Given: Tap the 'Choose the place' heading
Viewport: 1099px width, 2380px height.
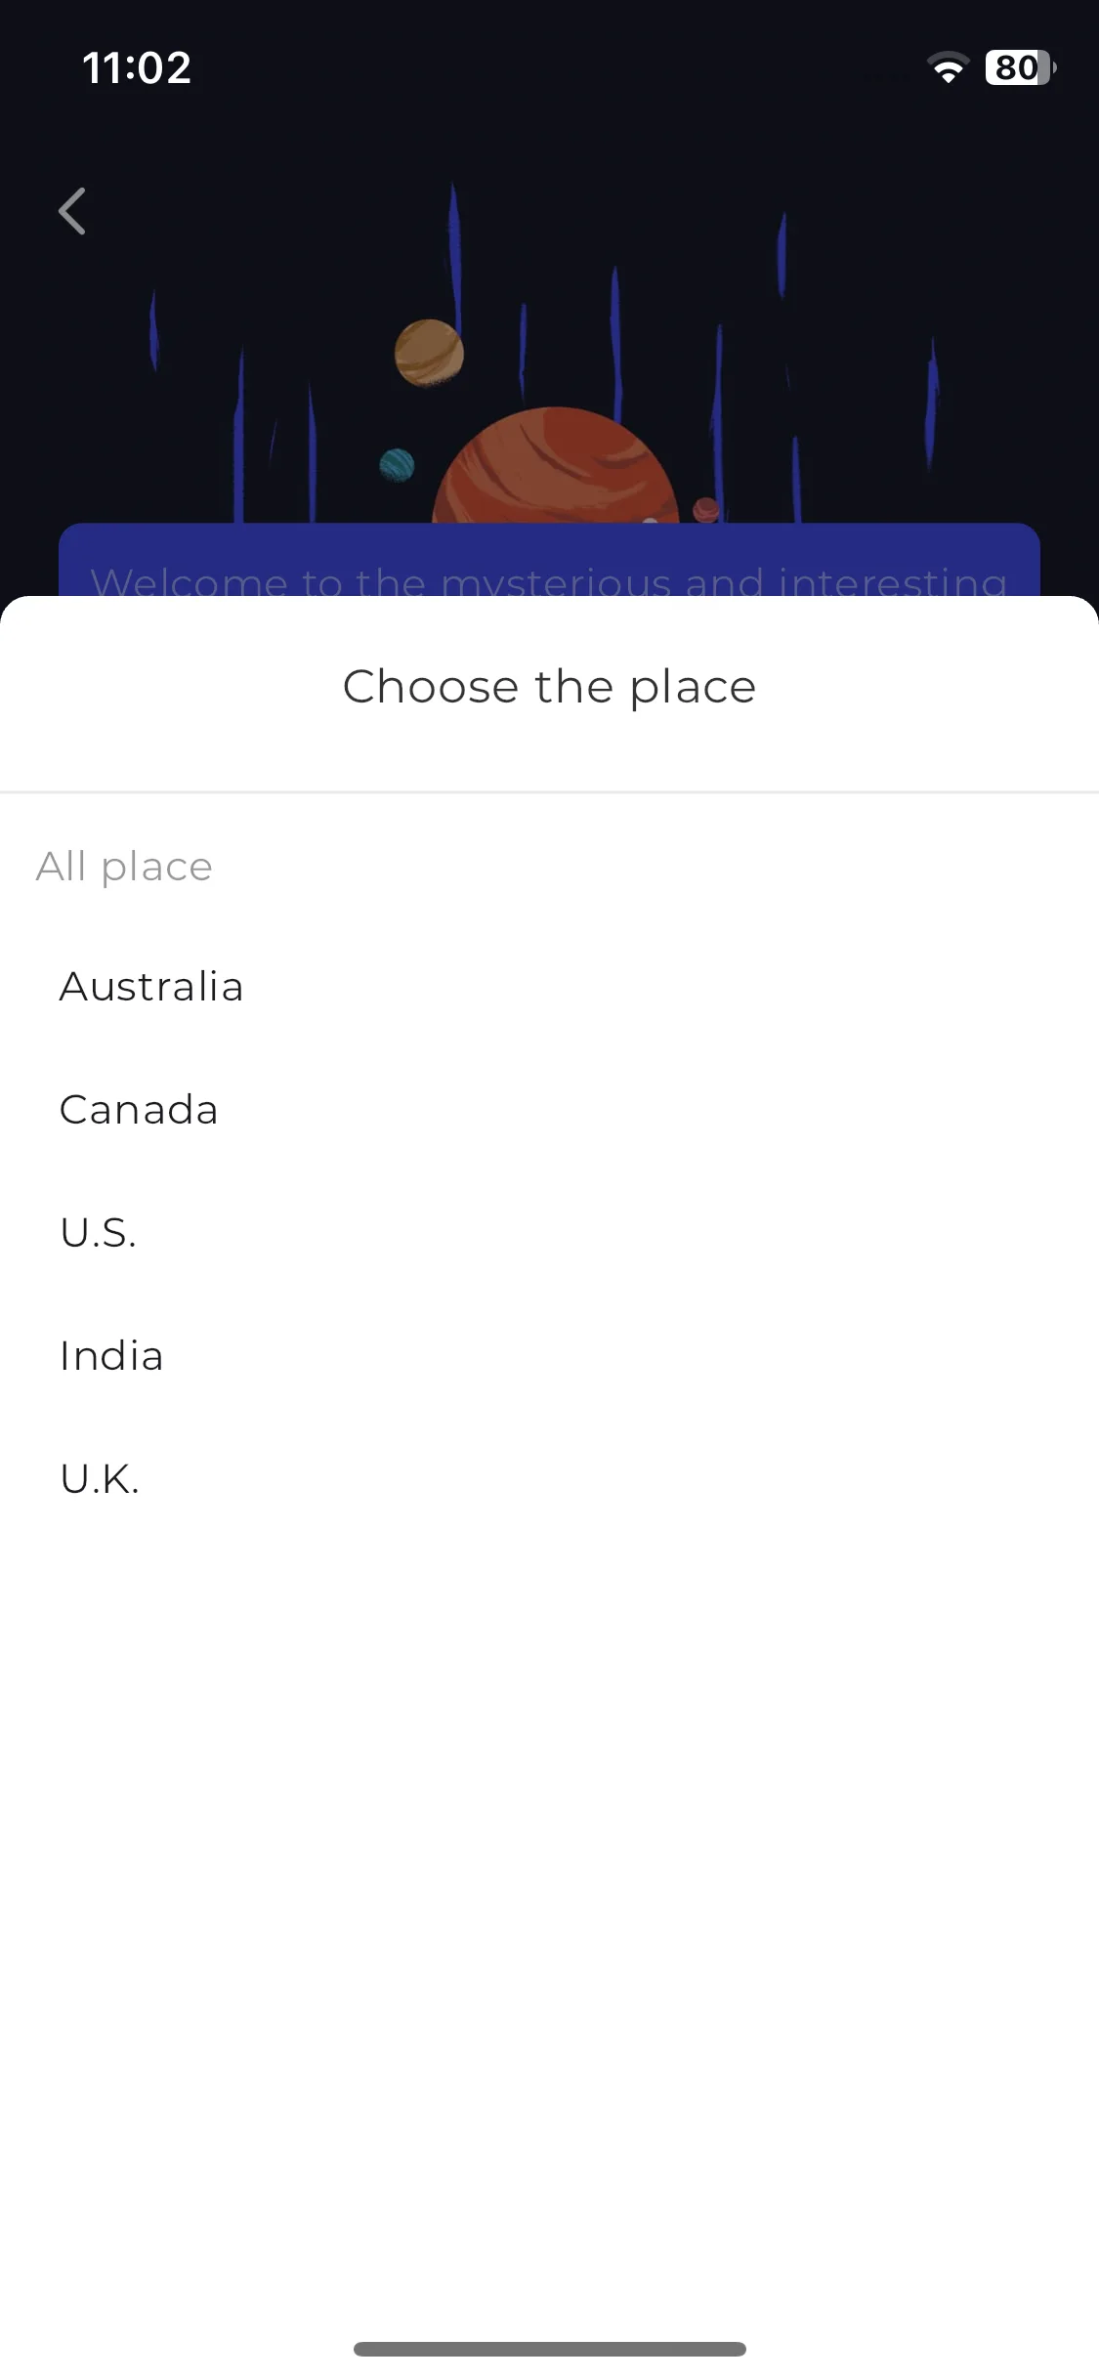Looking at the screenshot, I should pyautogui.click(x=549, y=687).
